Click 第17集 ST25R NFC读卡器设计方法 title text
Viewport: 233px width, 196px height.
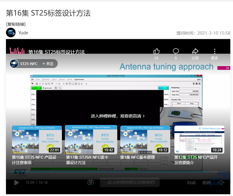click(x=87, y=160)
